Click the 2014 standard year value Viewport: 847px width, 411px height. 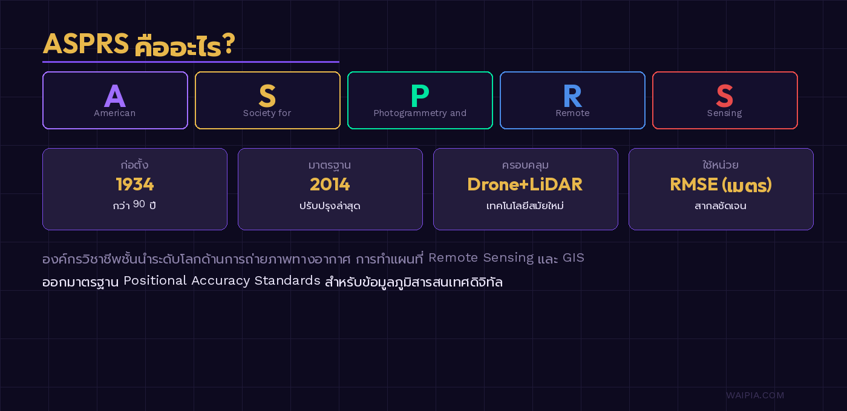click(330, 184)
